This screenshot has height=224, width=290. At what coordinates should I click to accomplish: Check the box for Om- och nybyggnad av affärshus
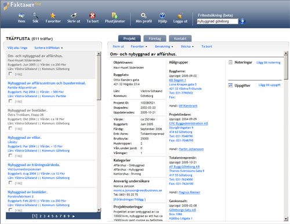[x=10, y=74]
